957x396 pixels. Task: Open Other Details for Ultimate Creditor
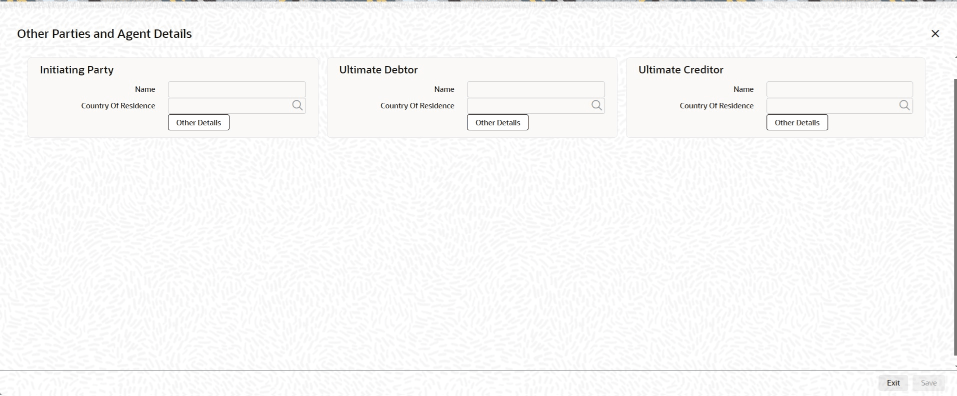(797, 122)
